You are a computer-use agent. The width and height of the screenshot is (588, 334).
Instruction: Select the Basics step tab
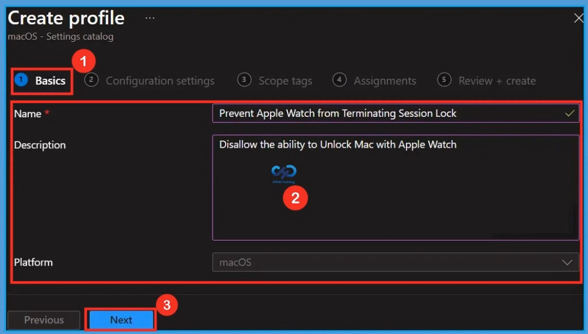coord(40,80)
